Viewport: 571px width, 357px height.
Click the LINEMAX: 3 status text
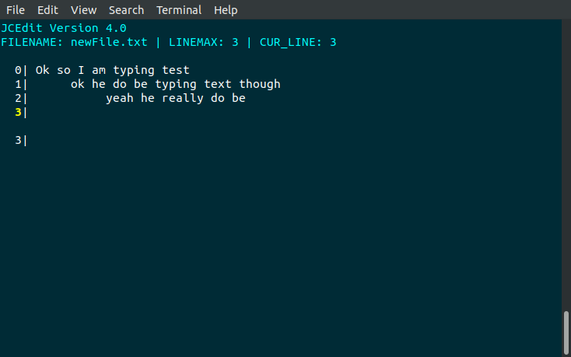[204, 42]
